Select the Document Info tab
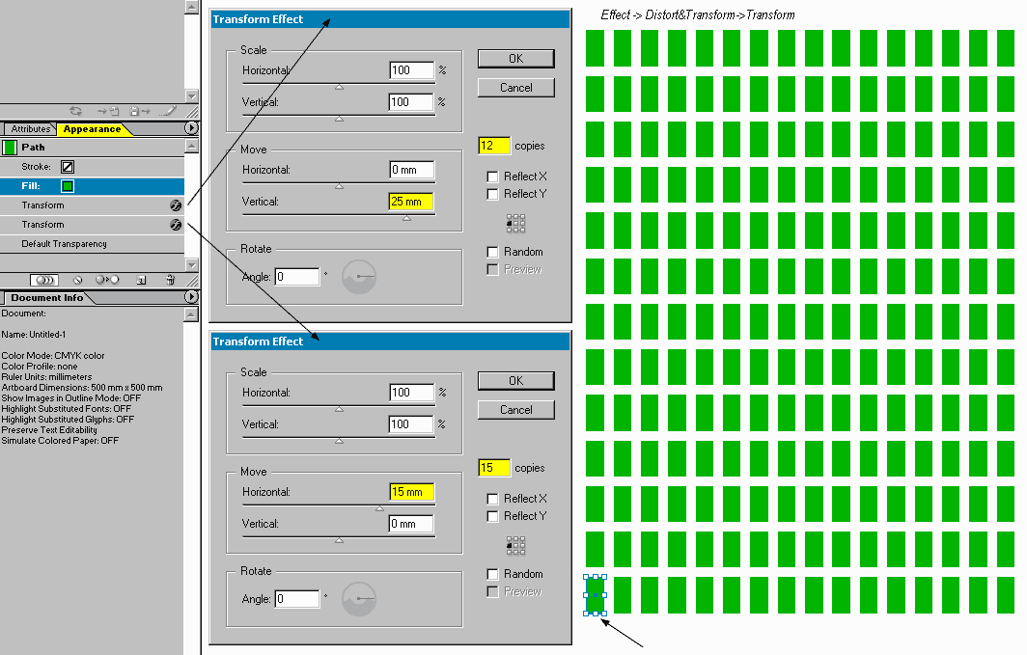1027x655 pixels. (x=47, y=298)
